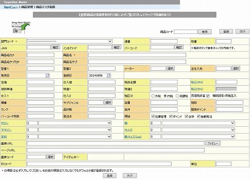Image resolution: width=251 pixels, height=180 pixels.
Task: Focus the 発注点 input field
Action: [x=102, y=116]
